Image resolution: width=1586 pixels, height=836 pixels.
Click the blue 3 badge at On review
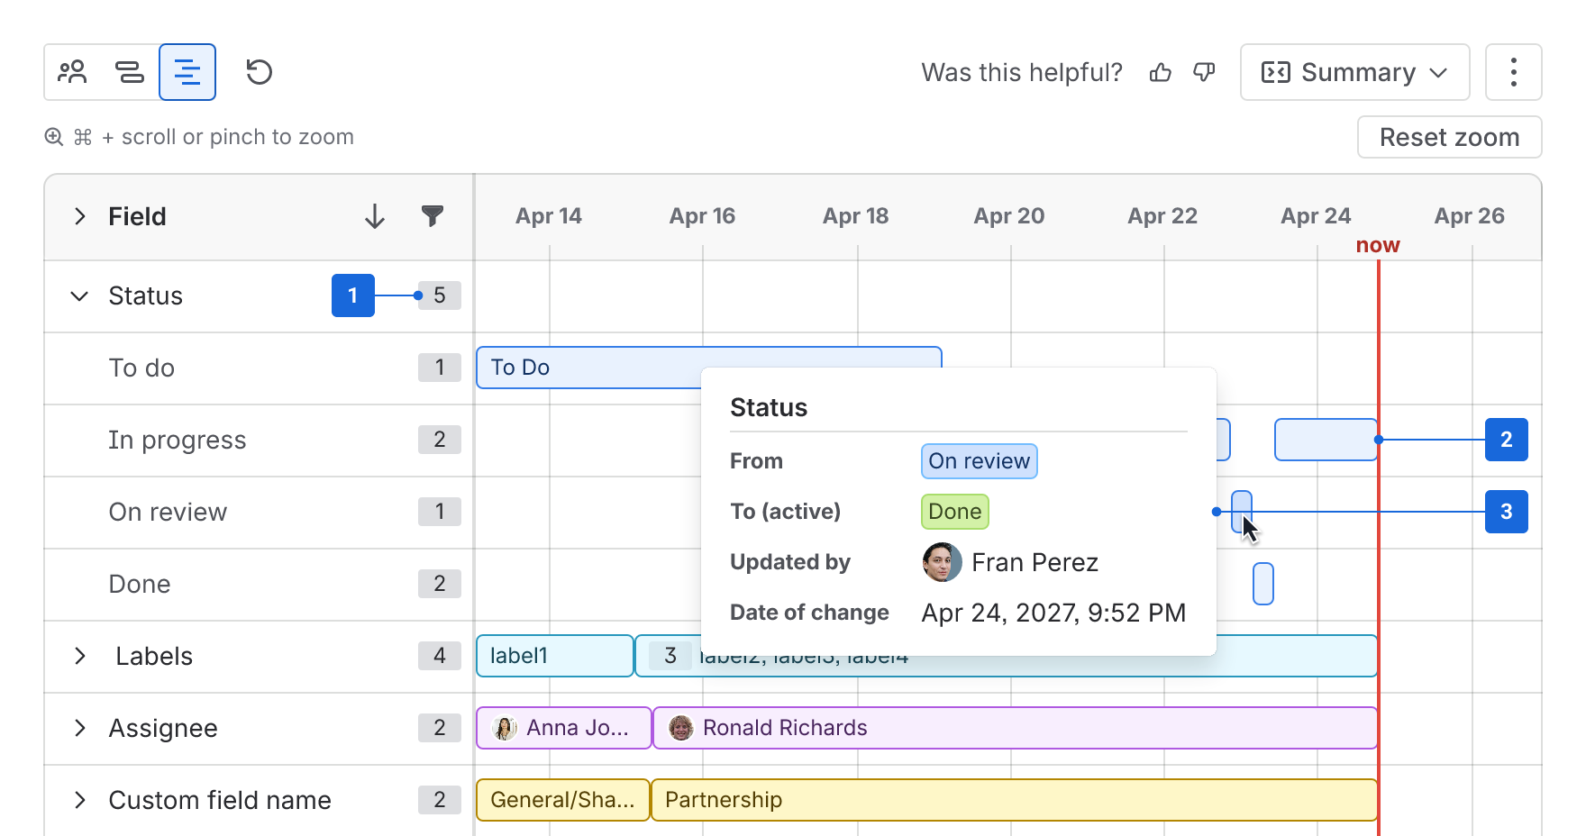(x=1507, y=512)
